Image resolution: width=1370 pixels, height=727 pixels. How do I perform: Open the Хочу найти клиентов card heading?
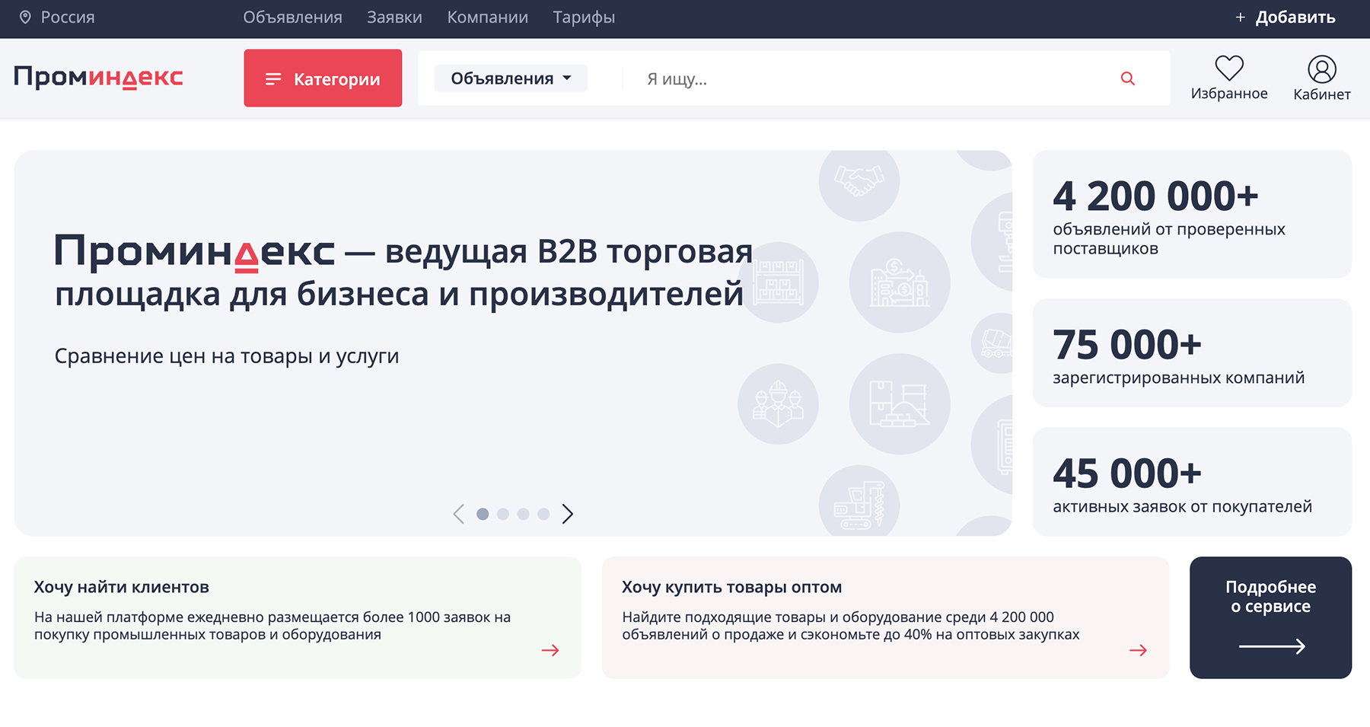(x=122, y=587)
